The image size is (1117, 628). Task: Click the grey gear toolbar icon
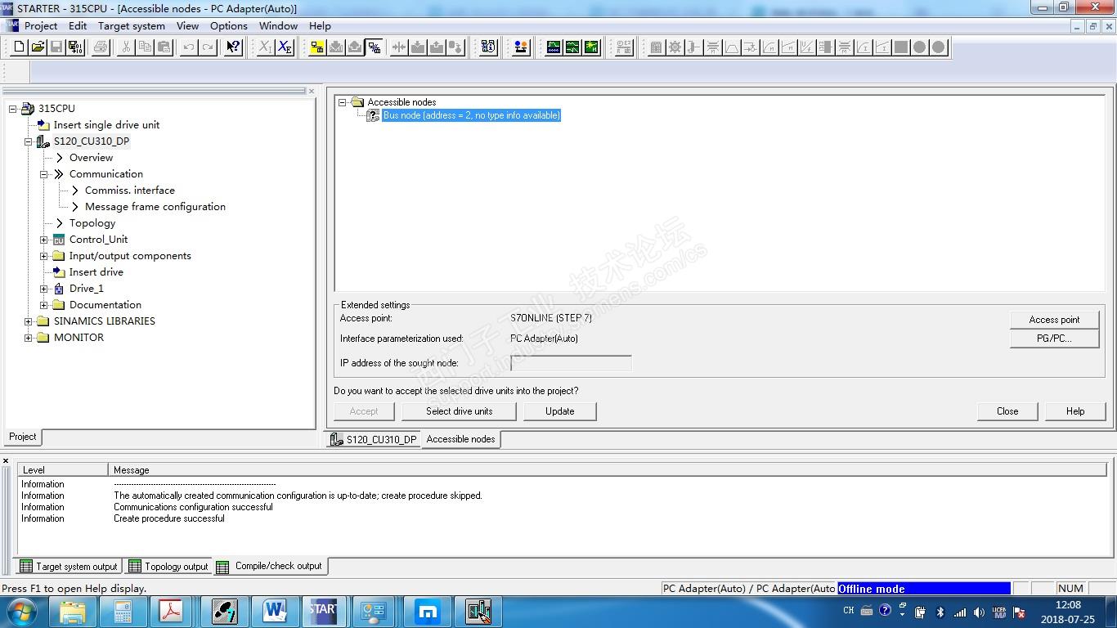[x=675, y=47]
